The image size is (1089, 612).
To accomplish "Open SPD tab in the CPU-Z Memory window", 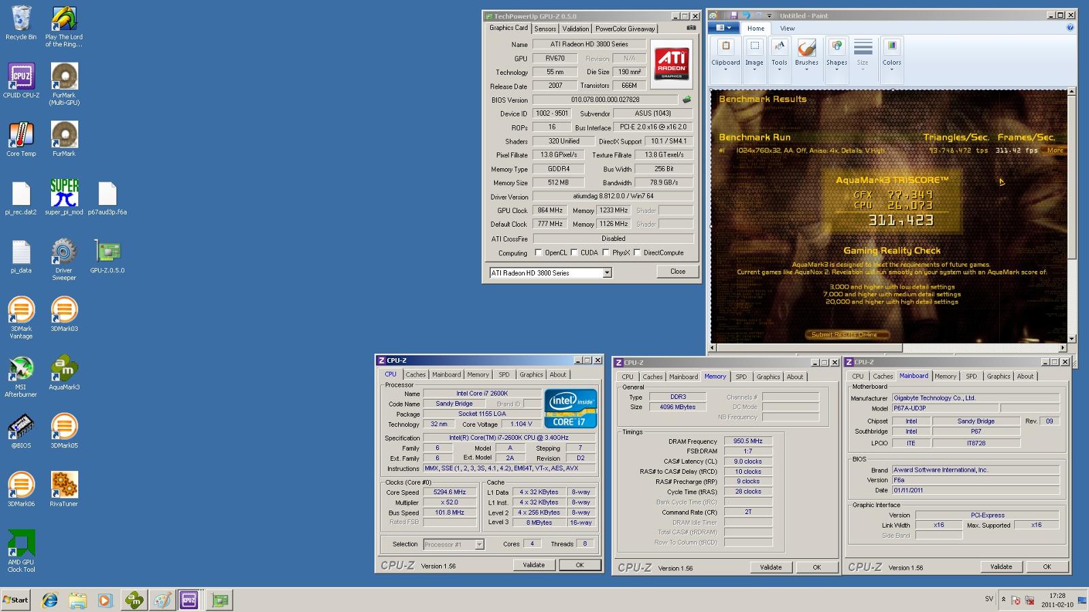I will coord(741,376).
